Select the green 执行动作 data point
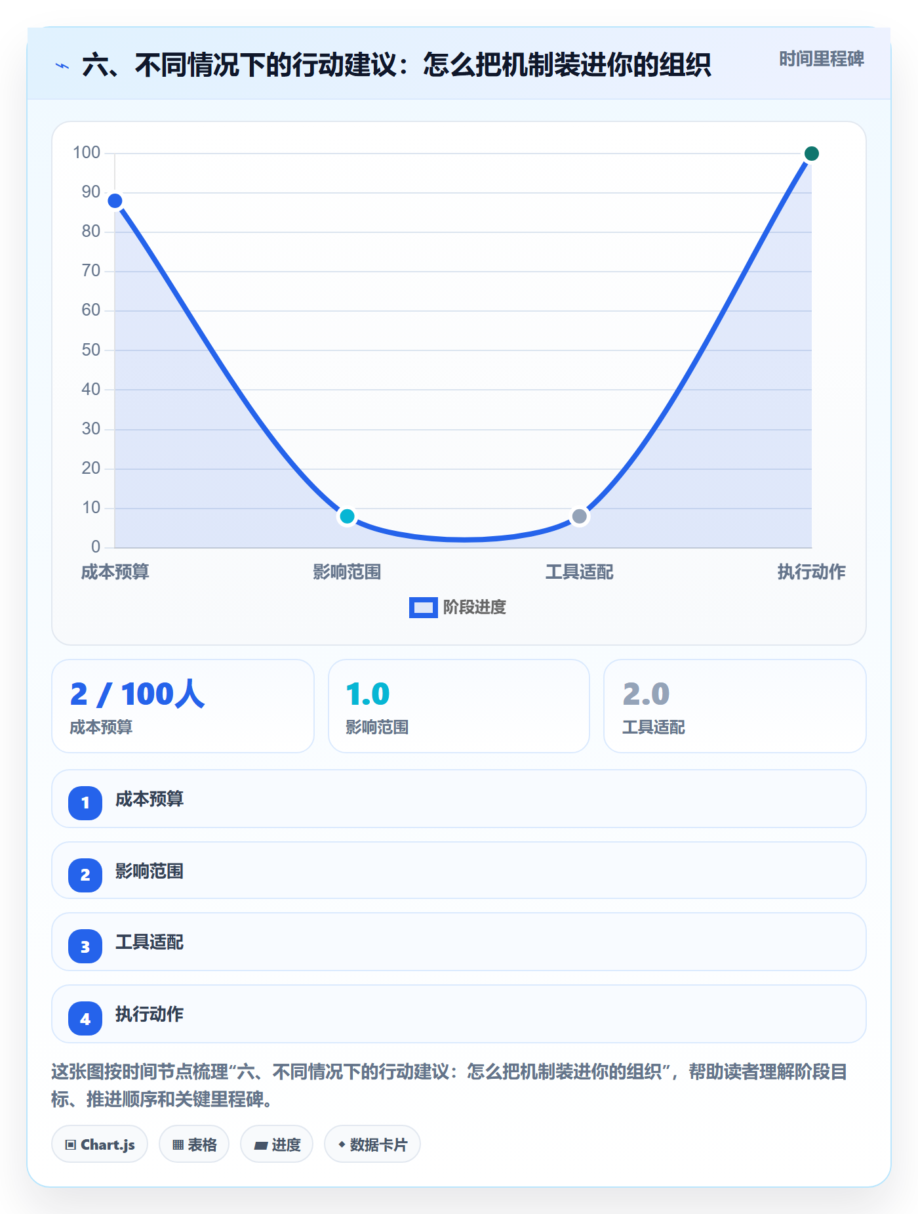The image size is (918, 1214). tap(811, 154)
